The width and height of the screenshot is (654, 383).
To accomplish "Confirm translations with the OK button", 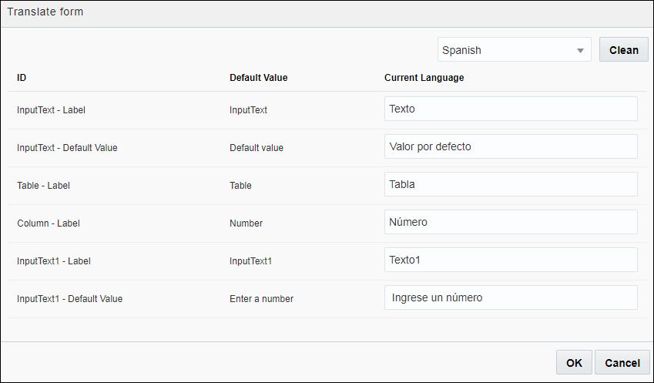I will coord(574,363).
